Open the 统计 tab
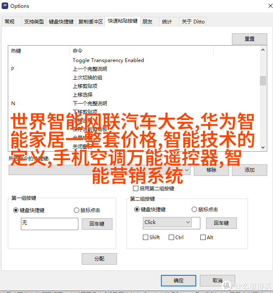The image size is (273, 293). coord(169,22)
